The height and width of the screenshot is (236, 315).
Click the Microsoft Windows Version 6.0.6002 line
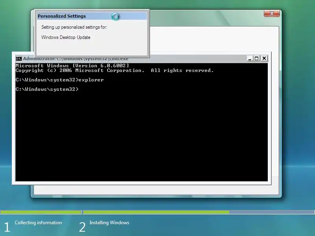(x=72, y=66)
